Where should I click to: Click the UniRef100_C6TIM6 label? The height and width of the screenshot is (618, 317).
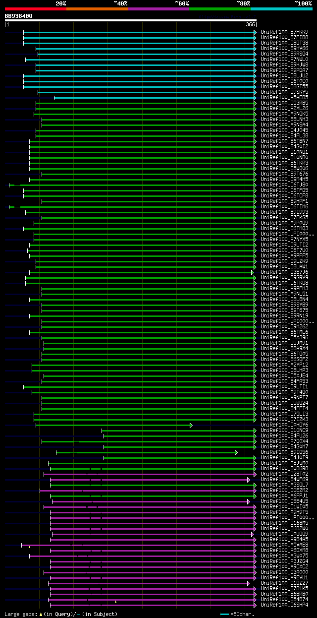284,206
